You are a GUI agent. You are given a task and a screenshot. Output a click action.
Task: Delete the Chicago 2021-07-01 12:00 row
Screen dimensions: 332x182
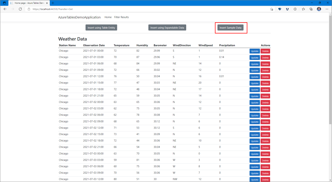pyautogui.click(x=265, y=77)
